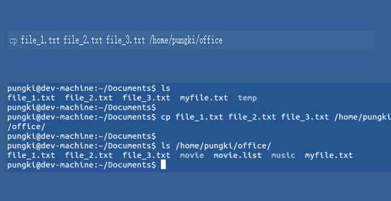Click myfile.txt in office listing
The height and width of the screenshot is (201, 391).
329,156
